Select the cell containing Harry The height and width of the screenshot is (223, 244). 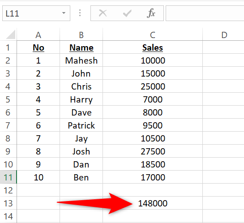(81, 99)
